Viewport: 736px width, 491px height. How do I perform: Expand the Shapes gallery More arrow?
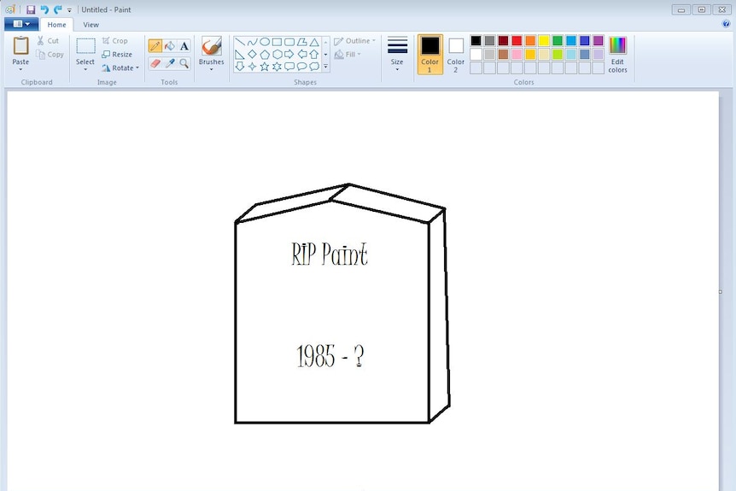point(326,67)
